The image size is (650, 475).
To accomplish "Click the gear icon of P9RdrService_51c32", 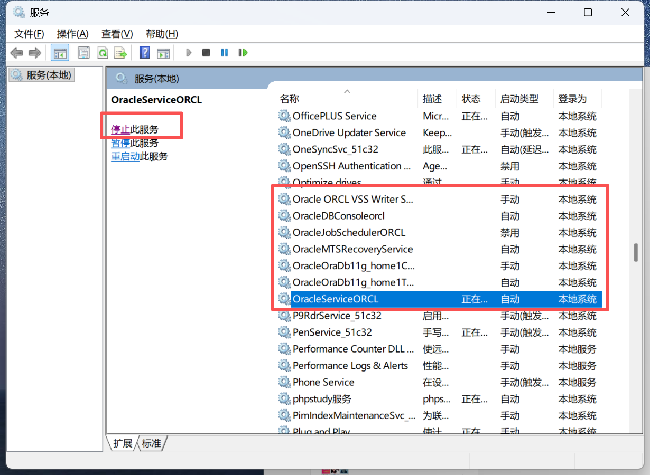I will 285,316.
